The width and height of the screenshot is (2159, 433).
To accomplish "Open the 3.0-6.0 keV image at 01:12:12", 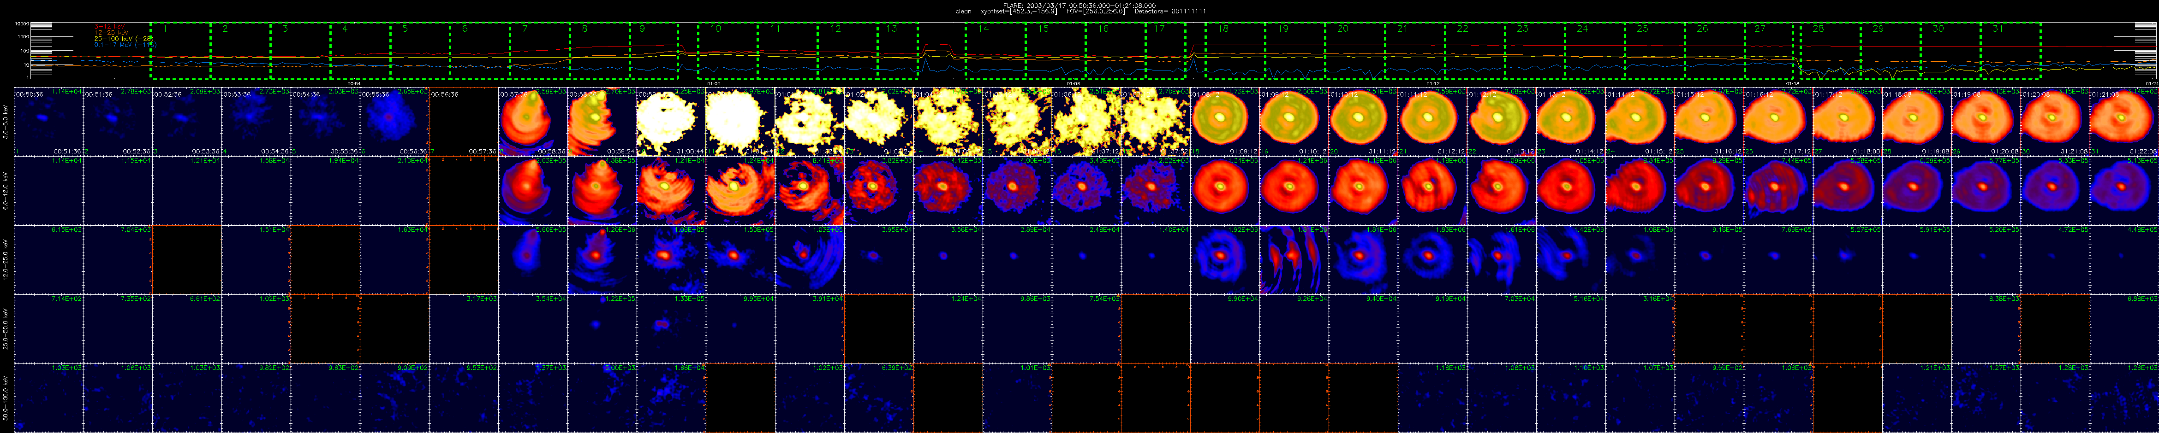I will 1501,122.
